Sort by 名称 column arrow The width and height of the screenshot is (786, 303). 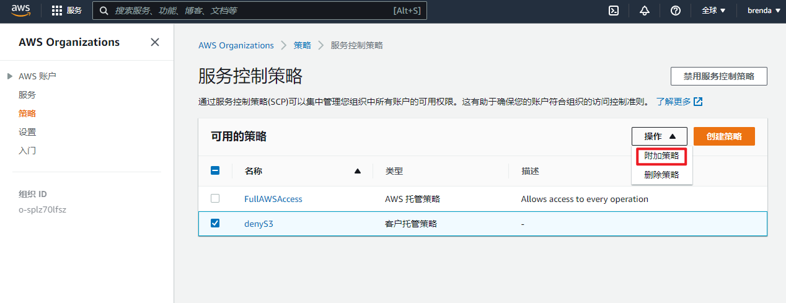357,171
